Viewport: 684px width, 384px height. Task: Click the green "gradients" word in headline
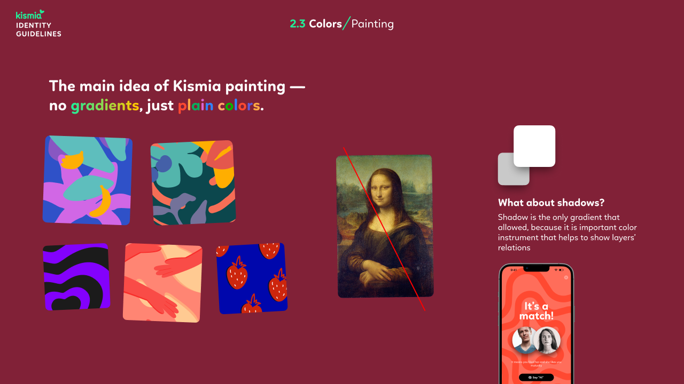105,106
